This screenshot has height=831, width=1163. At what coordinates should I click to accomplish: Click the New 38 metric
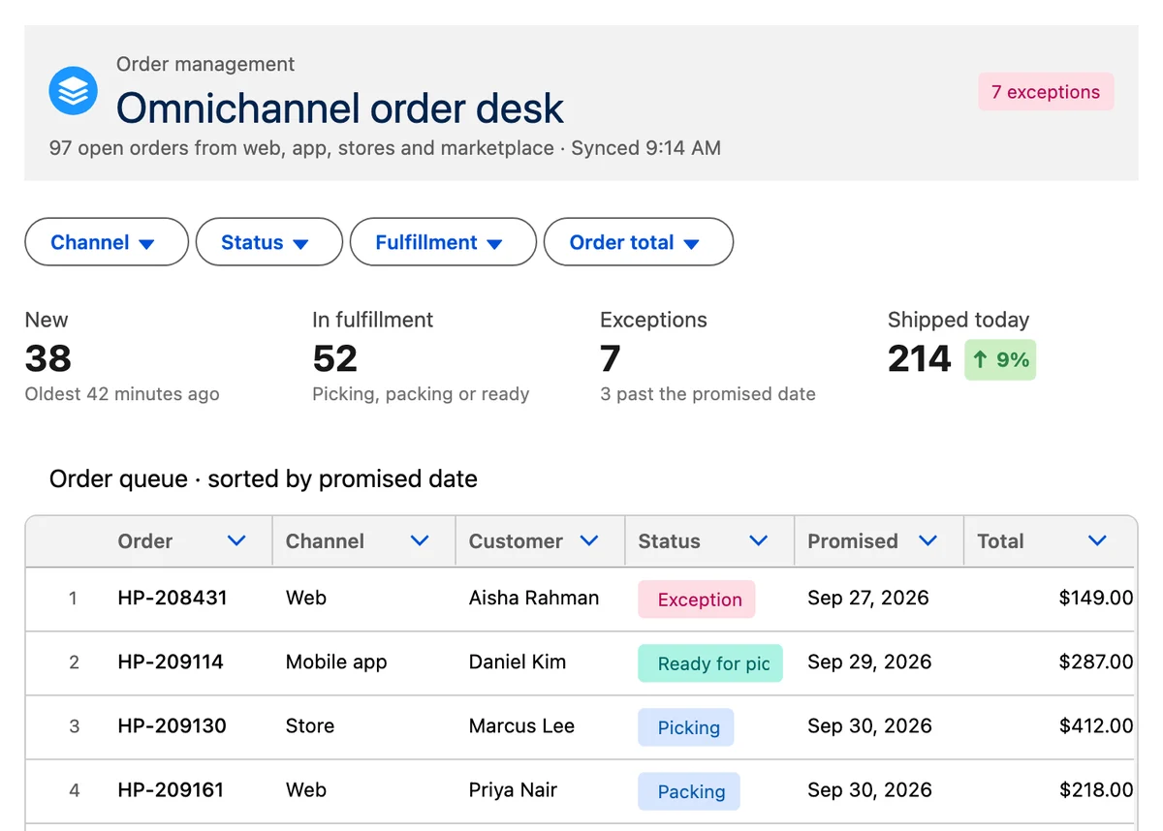tap(122, 356)
